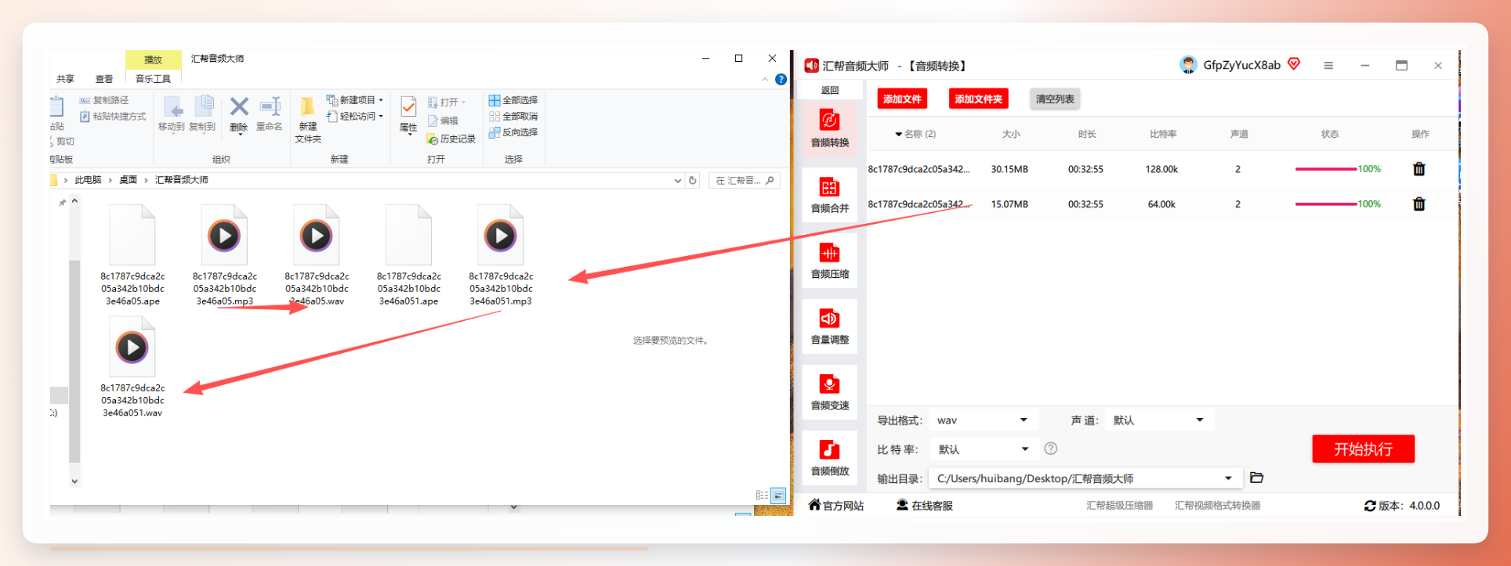Click progress bar of 128.00k row
Image resolution: width=1511 pixels, height=566 pixels.
coord(1326,169)
